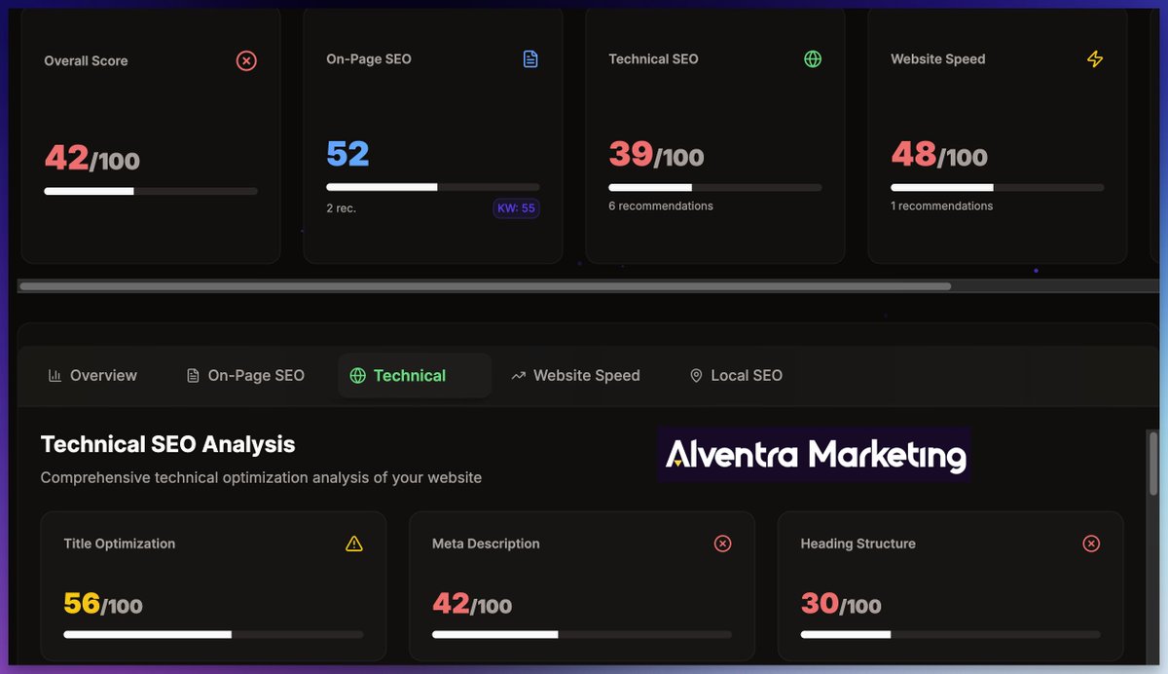This screenshot has width=1168, height=674.
Task: Click the 'Heading Structure' card label
Action: (858, 543)
